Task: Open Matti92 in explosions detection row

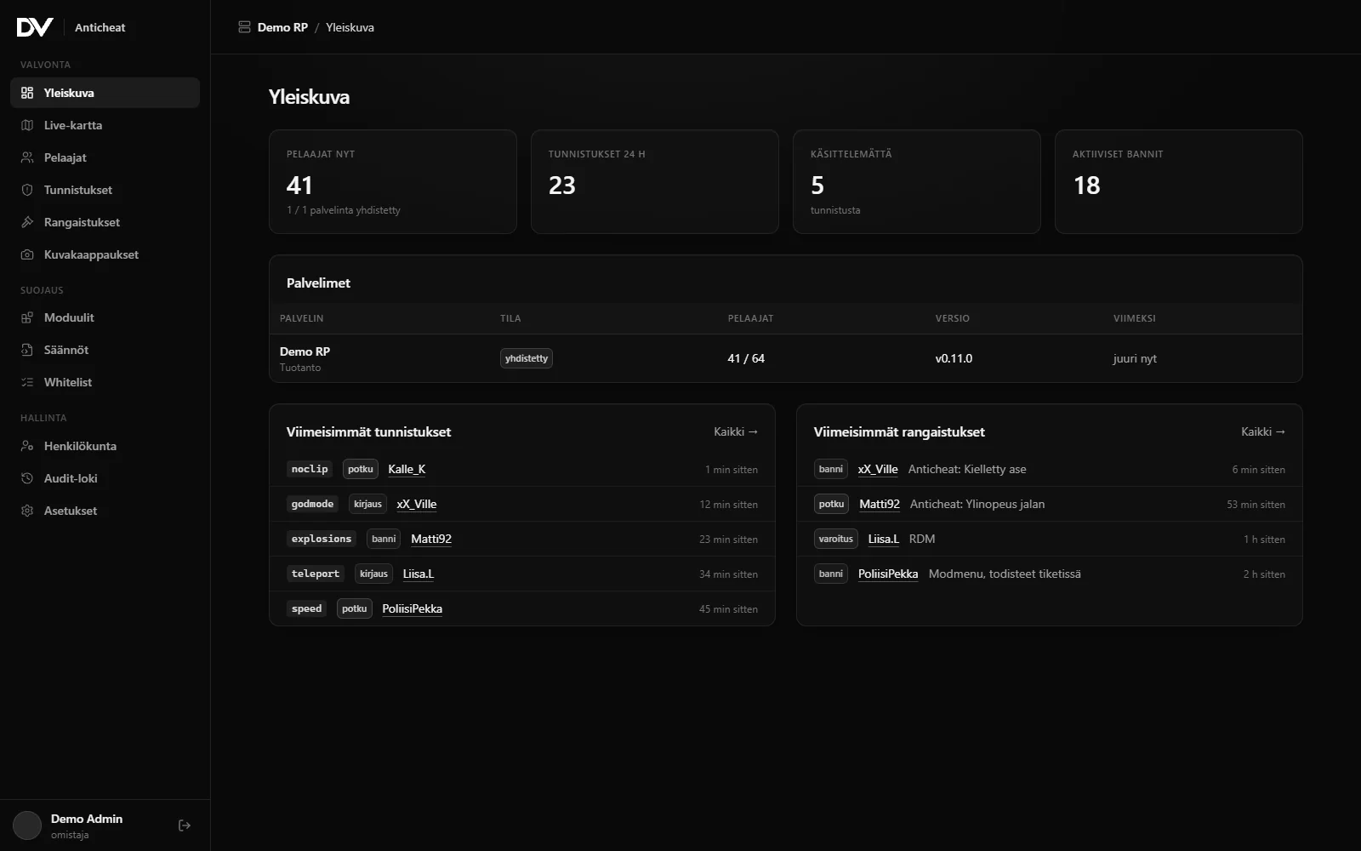Action: (431, 539)
